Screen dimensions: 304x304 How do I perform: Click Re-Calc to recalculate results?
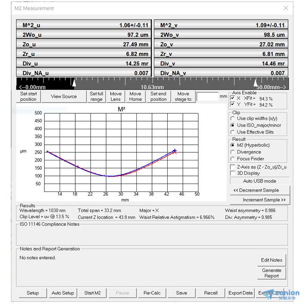point(152,293)
